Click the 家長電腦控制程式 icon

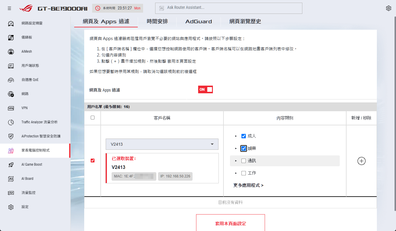point(11,150)
